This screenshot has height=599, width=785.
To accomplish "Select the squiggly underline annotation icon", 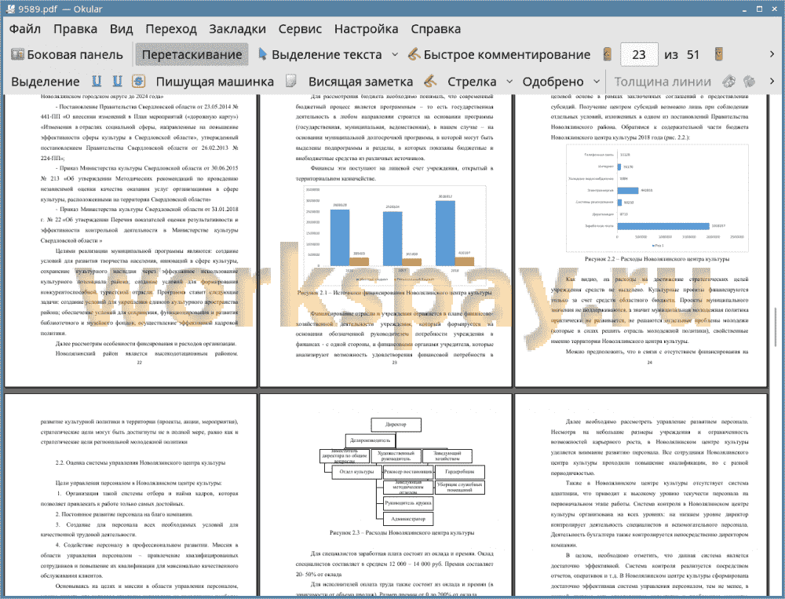I will pyautogui.click(x=117, y=81).
